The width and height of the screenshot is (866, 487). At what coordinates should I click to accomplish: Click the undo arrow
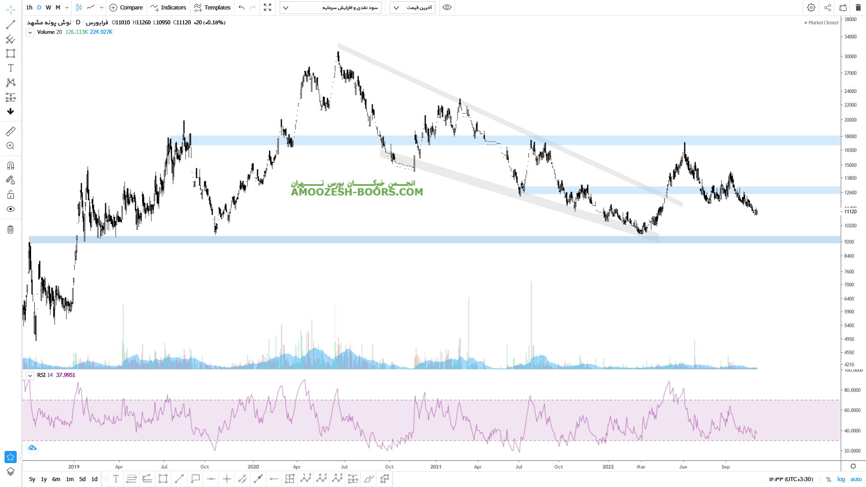241,8
